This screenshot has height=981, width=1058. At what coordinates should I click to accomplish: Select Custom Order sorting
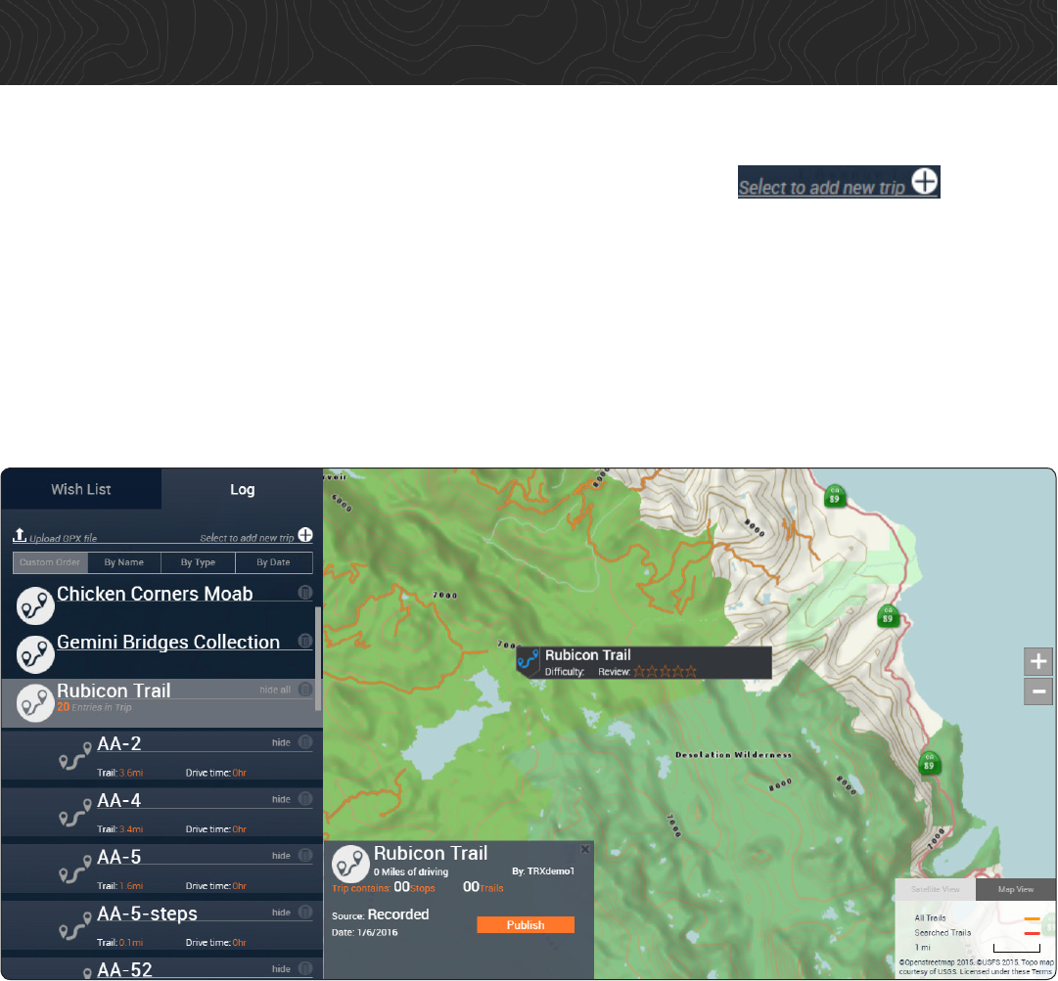pos(50,562)
